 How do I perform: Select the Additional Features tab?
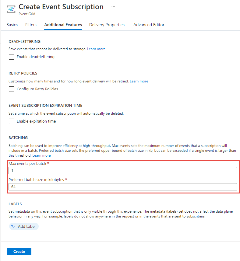63,25
